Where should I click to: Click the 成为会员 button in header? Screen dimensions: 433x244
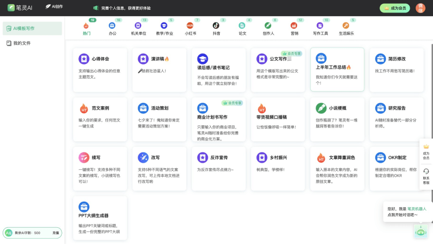coord(395,8)
